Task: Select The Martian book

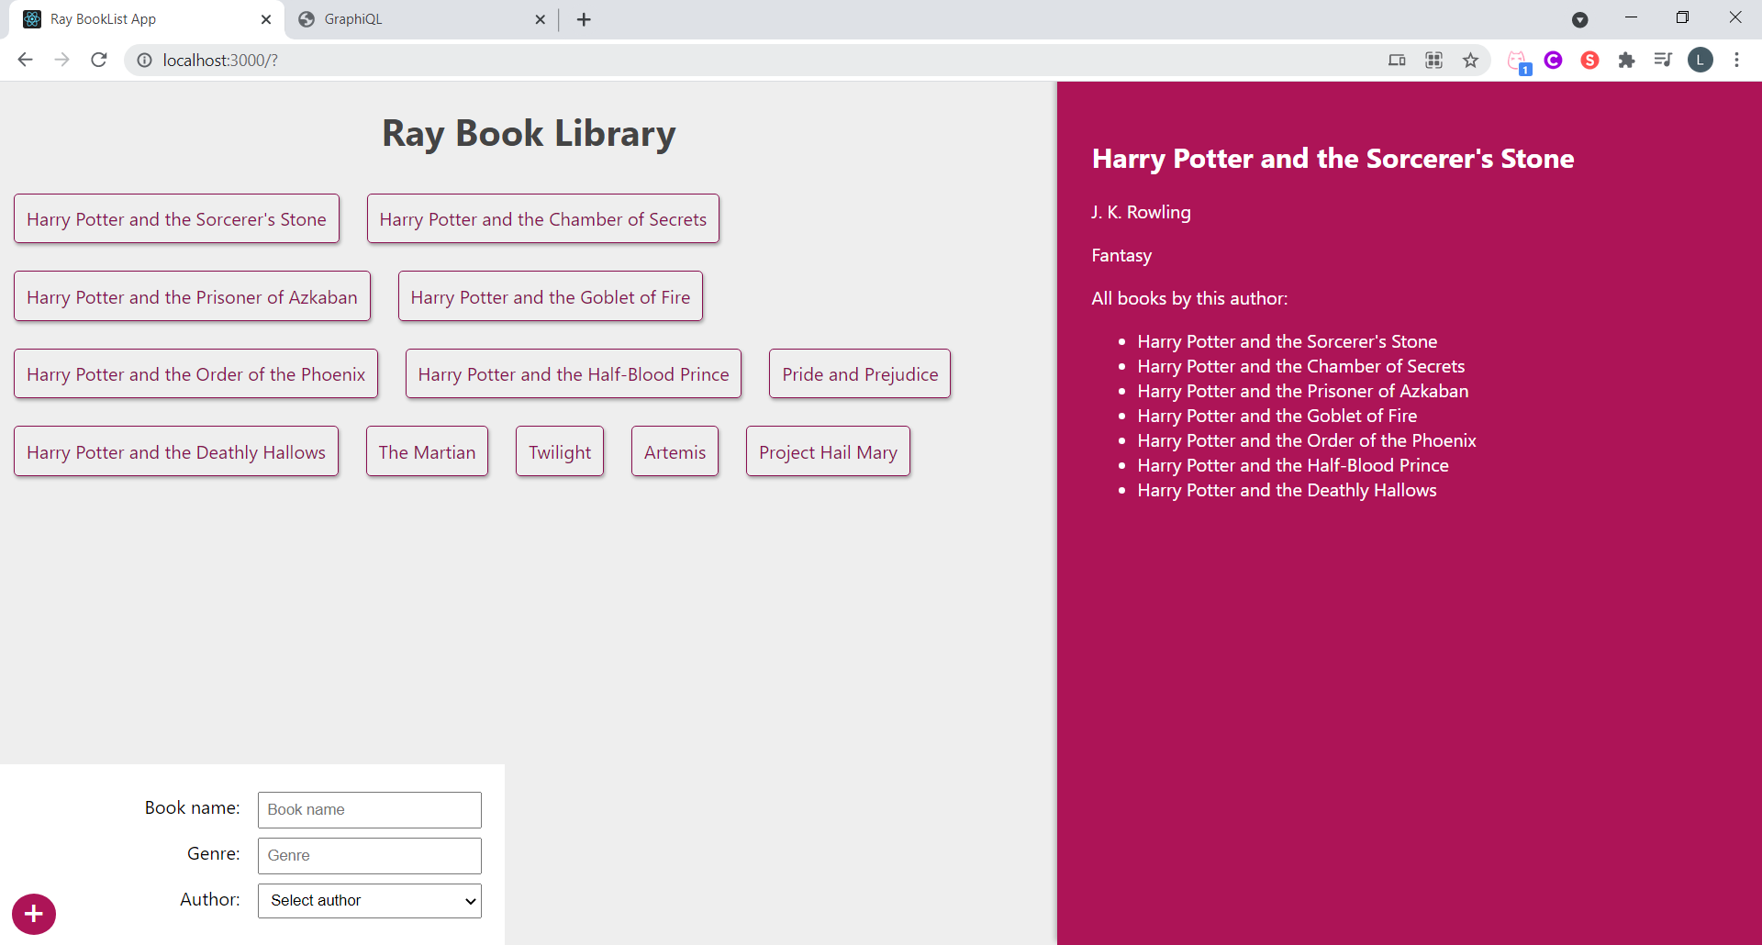Action: (x=427, y=451)
